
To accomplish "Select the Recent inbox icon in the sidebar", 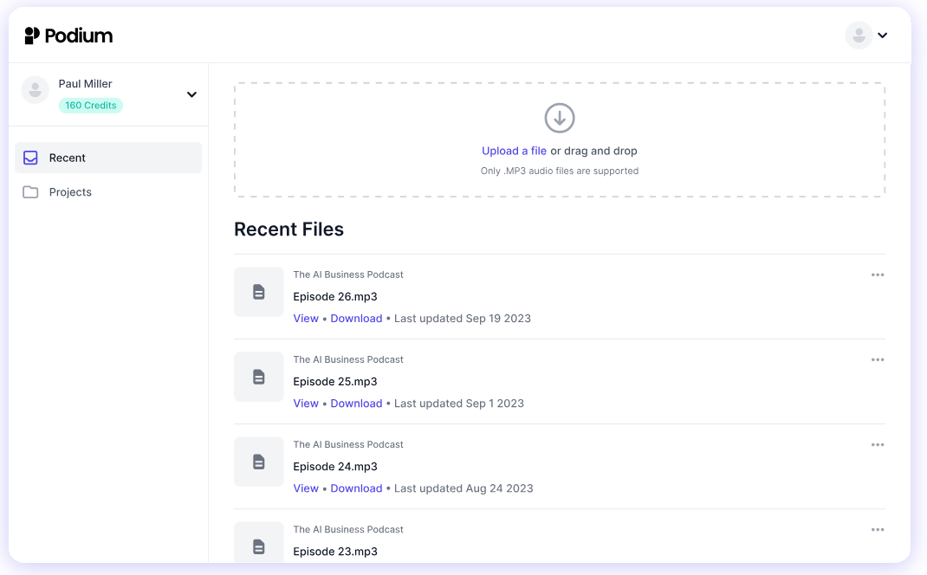I will [x=30, y=158].
